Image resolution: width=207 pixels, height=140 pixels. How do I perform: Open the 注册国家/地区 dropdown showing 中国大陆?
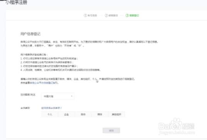58,96
